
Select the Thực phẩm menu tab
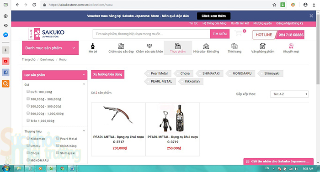point(178,48)
